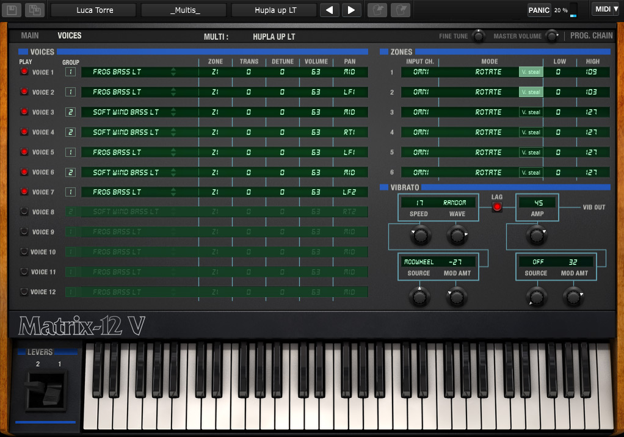The image size is (624, 437).
Task: Click the vibrato Amp knob
Action: click(537, 236)
